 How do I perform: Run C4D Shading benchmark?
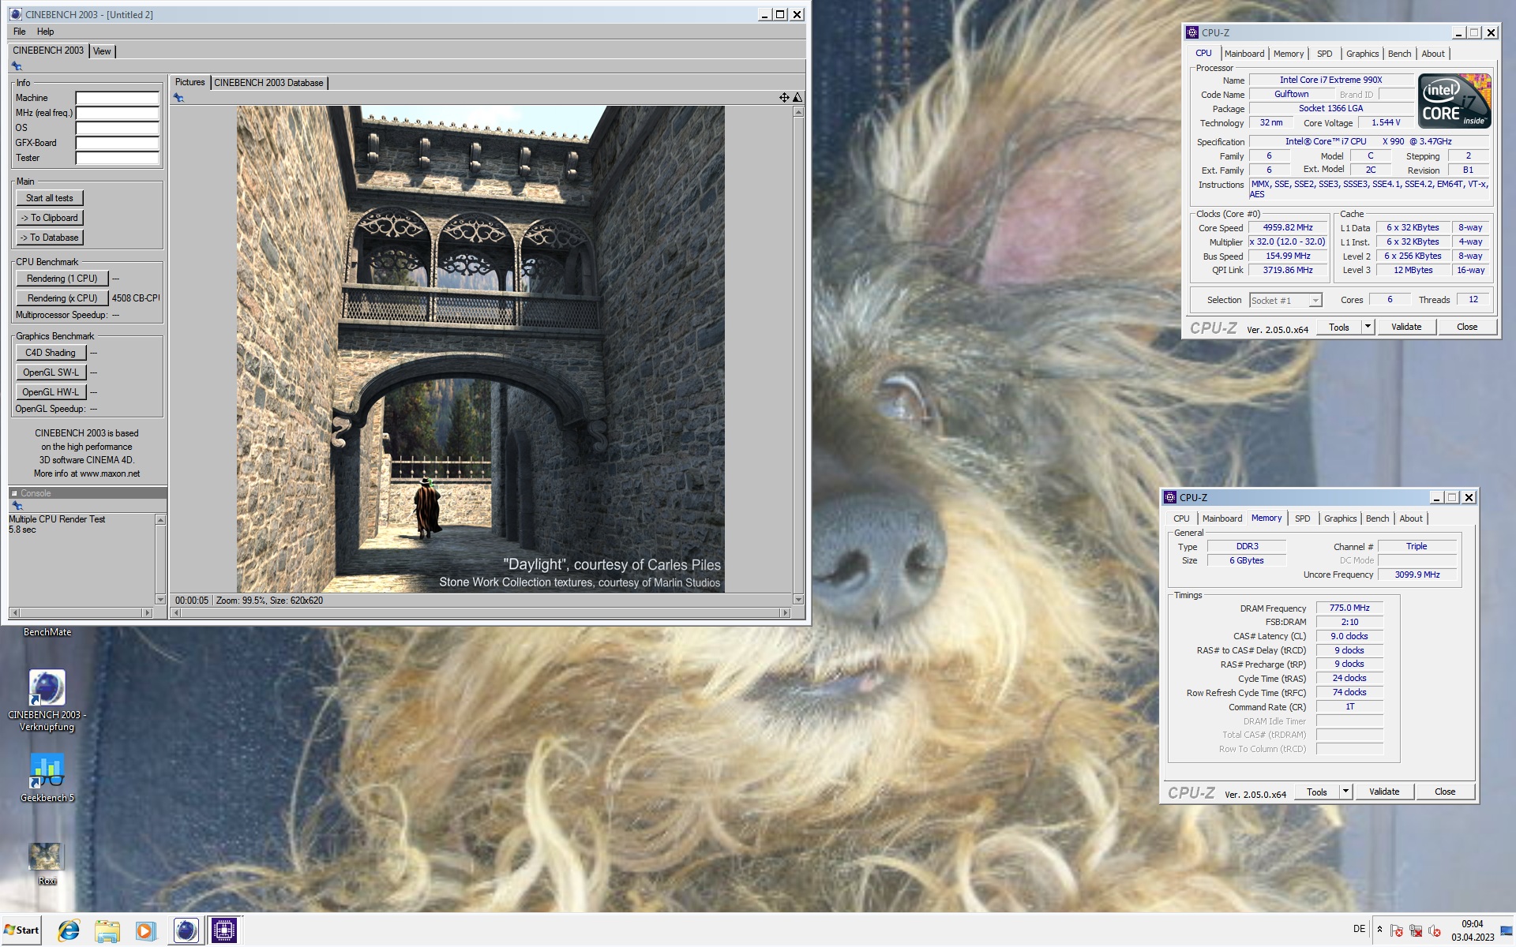tap(51, 353)
